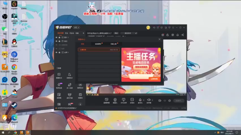
Task: Open the Danmaku Assistant tool
Action: [x=59, y=76]
